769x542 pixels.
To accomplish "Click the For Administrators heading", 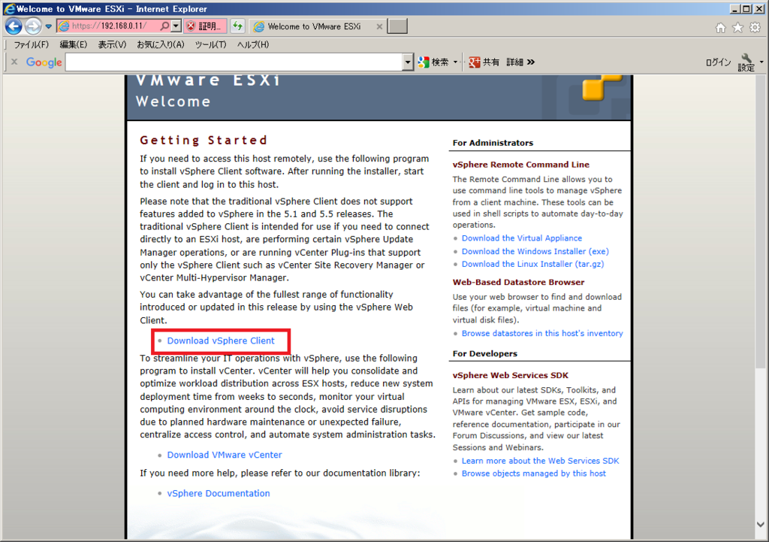I will click(493, 143).
